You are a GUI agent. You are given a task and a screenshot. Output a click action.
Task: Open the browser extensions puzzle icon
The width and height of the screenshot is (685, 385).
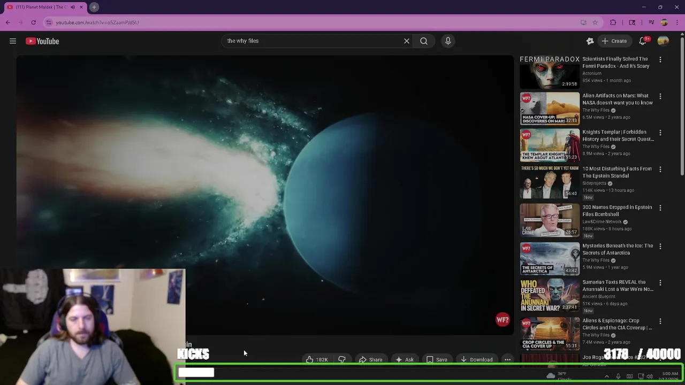click(x=613, y=22)
